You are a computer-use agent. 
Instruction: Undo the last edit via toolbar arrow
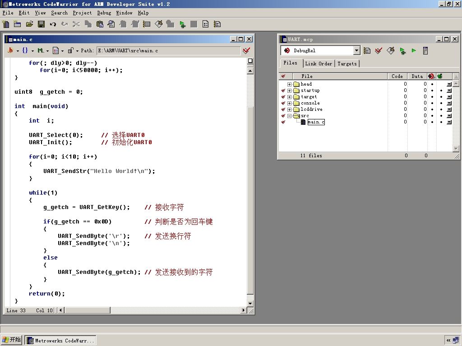[53, 24]
